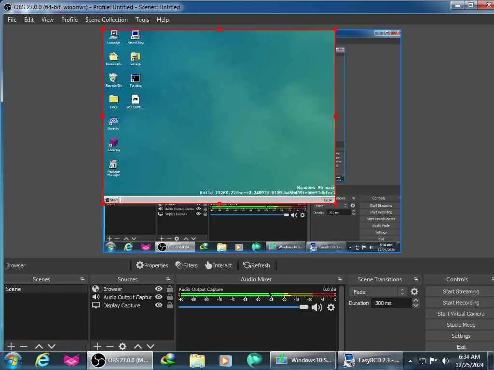Click Interact for the Browser source
494x370 pixels.
tap(219, 265)
